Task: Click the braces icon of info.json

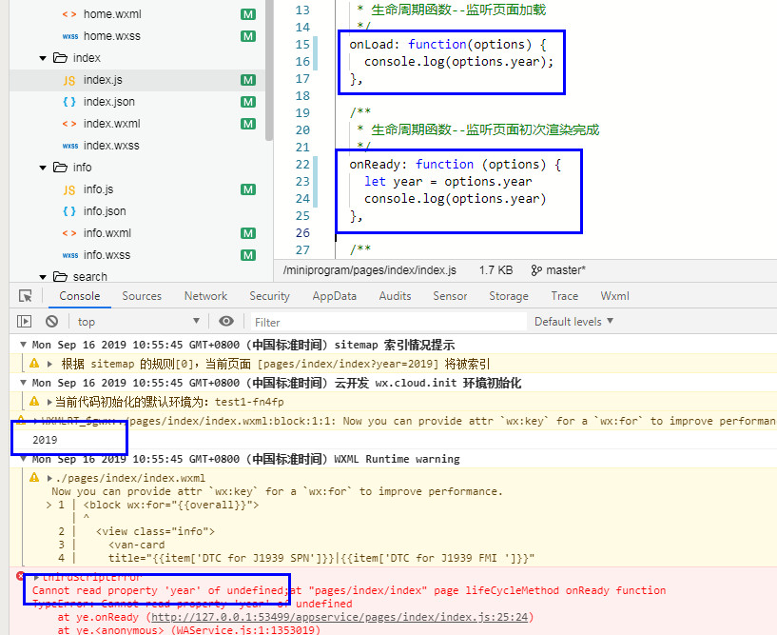Action: (x=69, y=211)
